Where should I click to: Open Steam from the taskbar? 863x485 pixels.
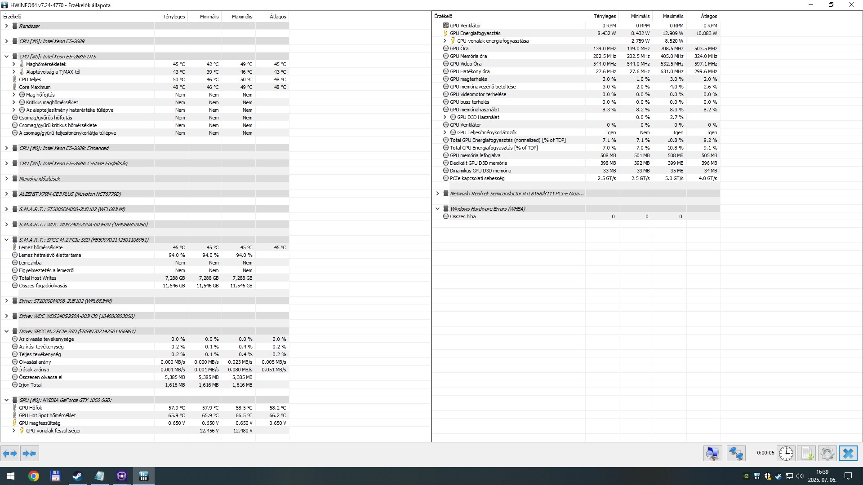pos(77,476)
